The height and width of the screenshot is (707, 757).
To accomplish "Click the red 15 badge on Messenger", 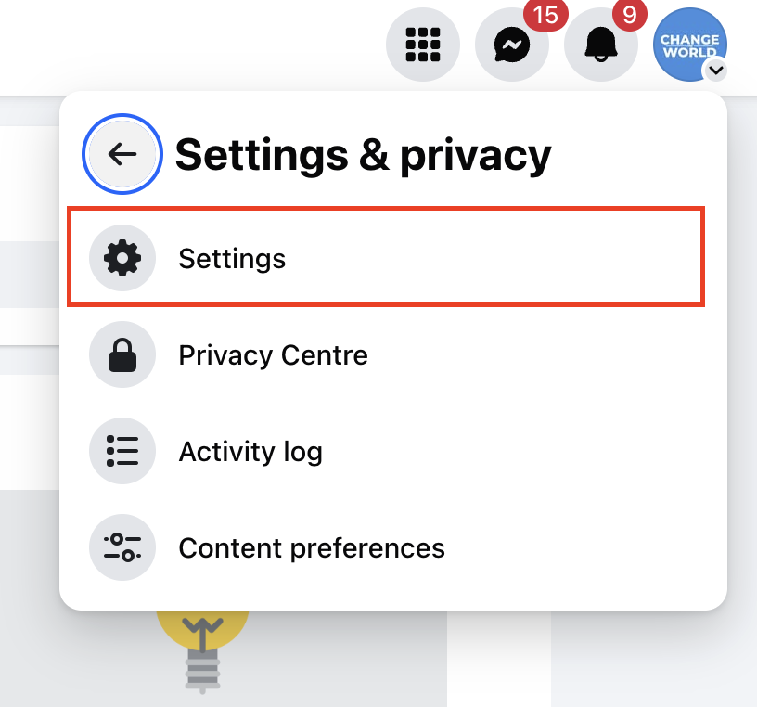I will pyautogui.click(x=545, y=16).
